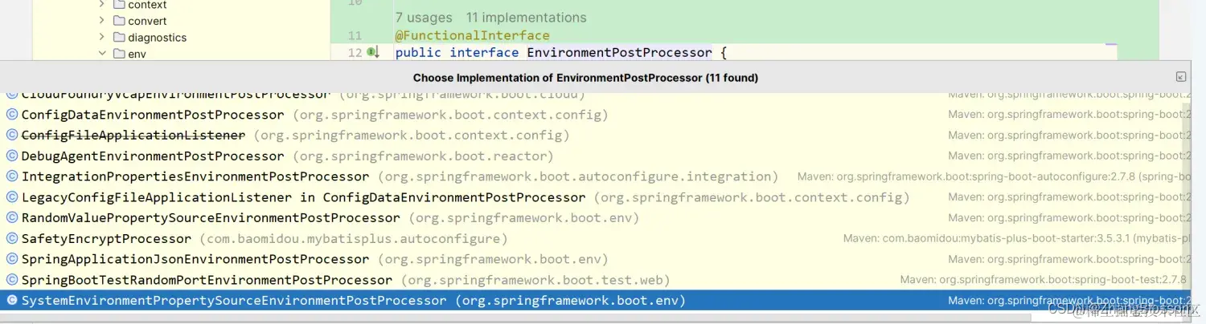Choose DebugAgentEnvironmentPostProcessor implementation
Viewport: 1206px width, 324px height.
point(595,156)
